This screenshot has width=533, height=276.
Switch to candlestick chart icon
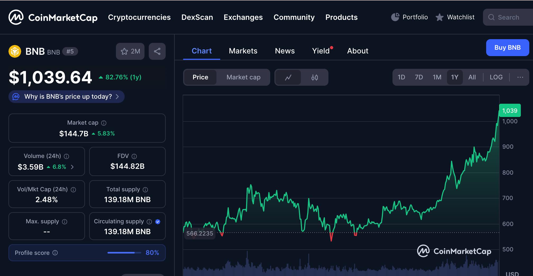(315, 77)
